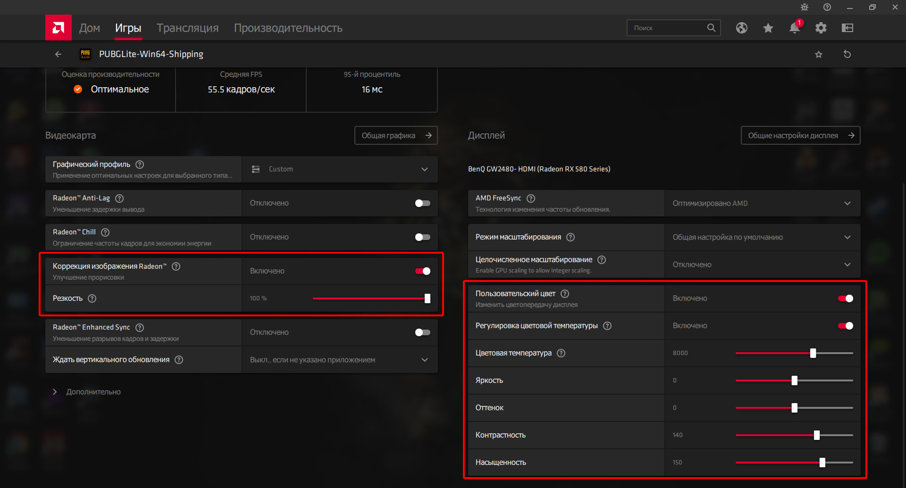The image size is (906, 488).
Task: Show help for Режим масштабирования
Action: click(570, 237)
